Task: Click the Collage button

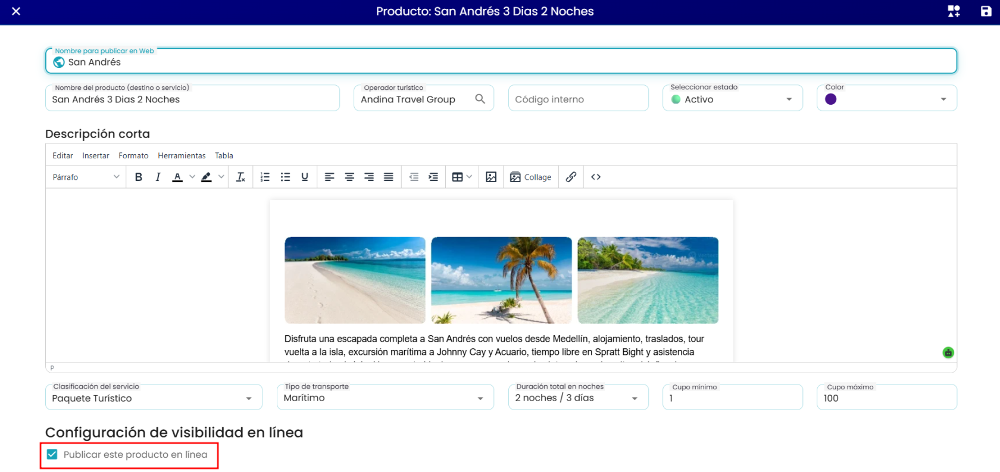Action: click(x=531, y=177)
